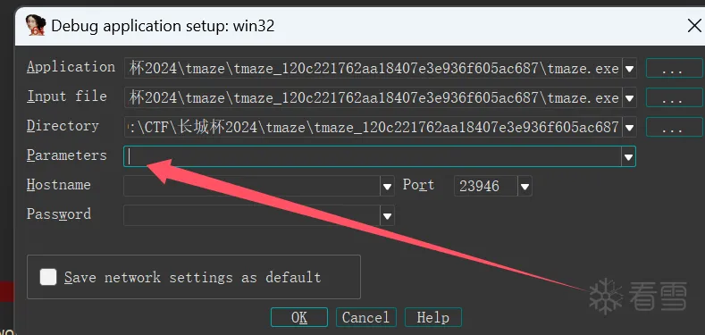Screen dimensions: 705x335
Task: Browse for Input file with ellipsis button
Action: (675, 97)
